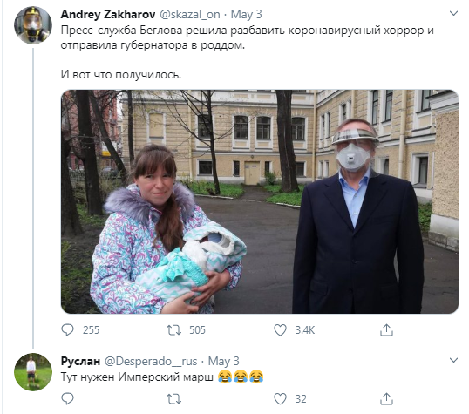Open the May 3 timestamp on Руслан's reply
The height and width of the screenshot is (414, 469).
(223, 361)
